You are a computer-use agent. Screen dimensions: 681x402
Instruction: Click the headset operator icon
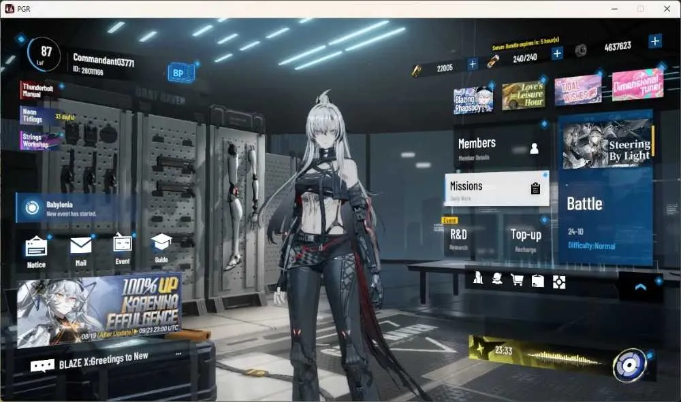(x=497, y=279)
